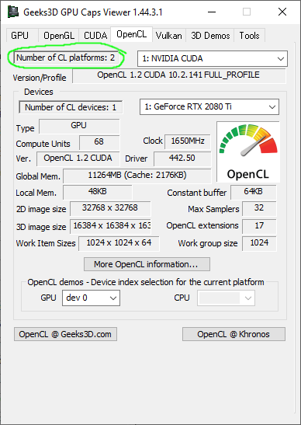This screenshot has height=425, width=301.
Task: Open the Vulkan tab
Action: tap(169, 35)
